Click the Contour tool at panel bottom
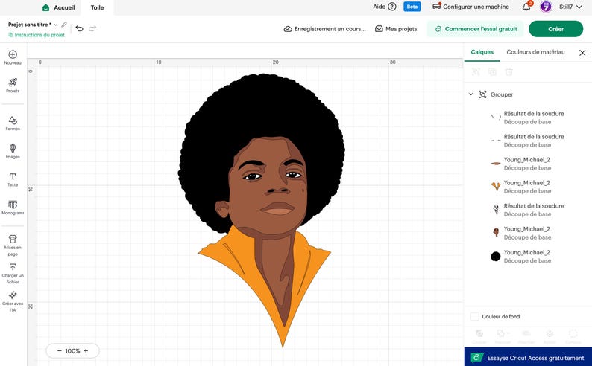The width and height of the screenshot is (592, 366). (x=573, y=335)
